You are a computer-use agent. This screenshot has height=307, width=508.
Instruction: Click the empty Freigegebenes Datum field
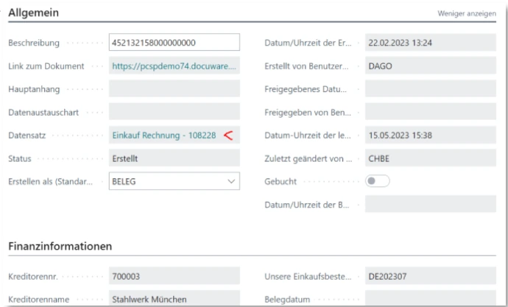[431, 89]
